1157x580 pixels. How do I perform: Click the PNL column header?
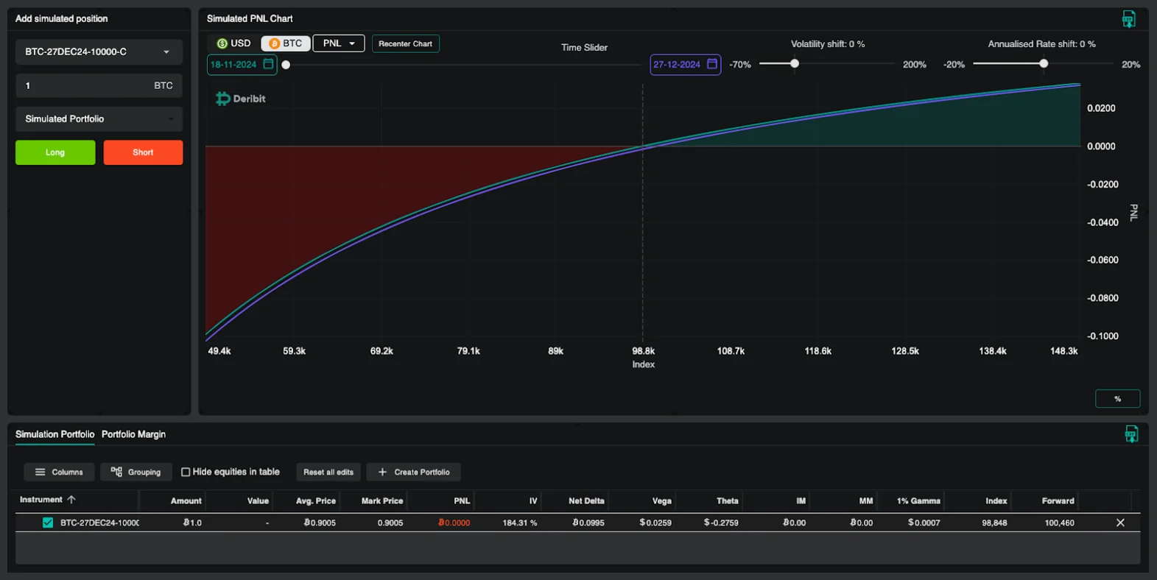pyautogui.click(x=462, y=501)
